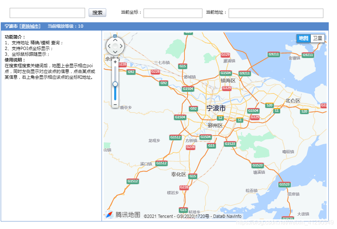The width and height of the screenshot is (337, 229).
Task: Focus the 当前坐标 coordinate field
Action: pos(173,13)
